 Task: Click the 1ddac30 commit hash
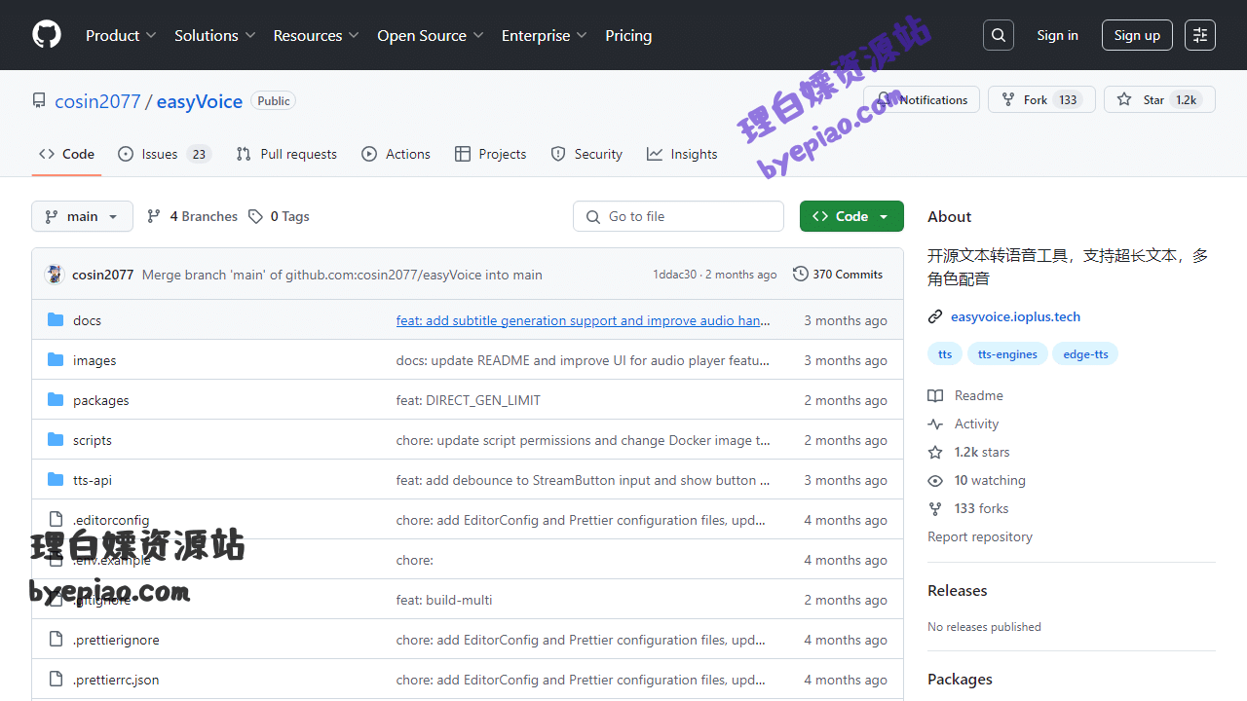click(x=674, y=275)
